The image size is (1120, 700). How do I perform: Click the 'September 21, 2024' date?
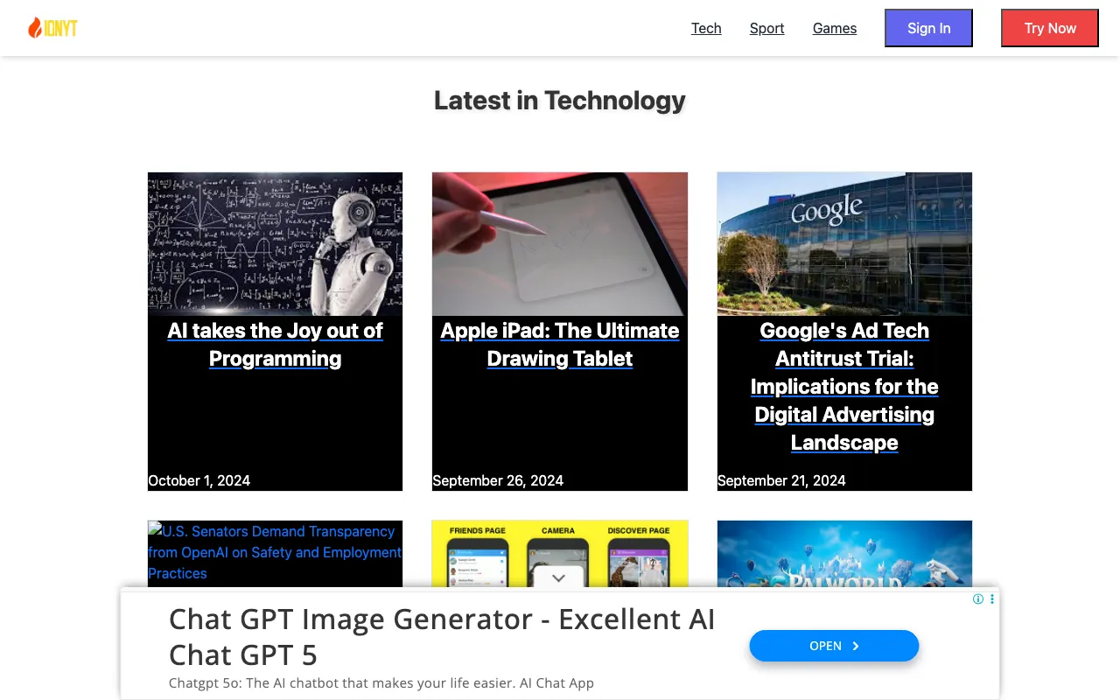pos(781,480)
